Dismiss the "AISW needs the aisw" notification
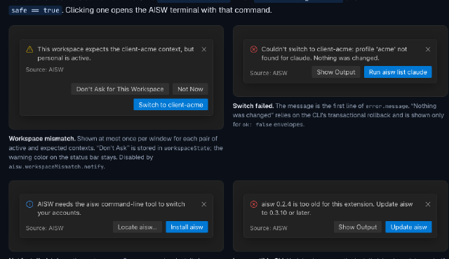 coord(204,204)
